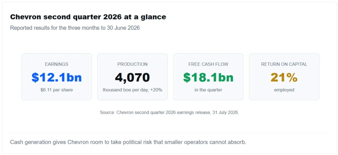Select the $18.1bn cash flow figure
Image resolution: width=338 pixels, height=155 pixels.
click(208, 77)
